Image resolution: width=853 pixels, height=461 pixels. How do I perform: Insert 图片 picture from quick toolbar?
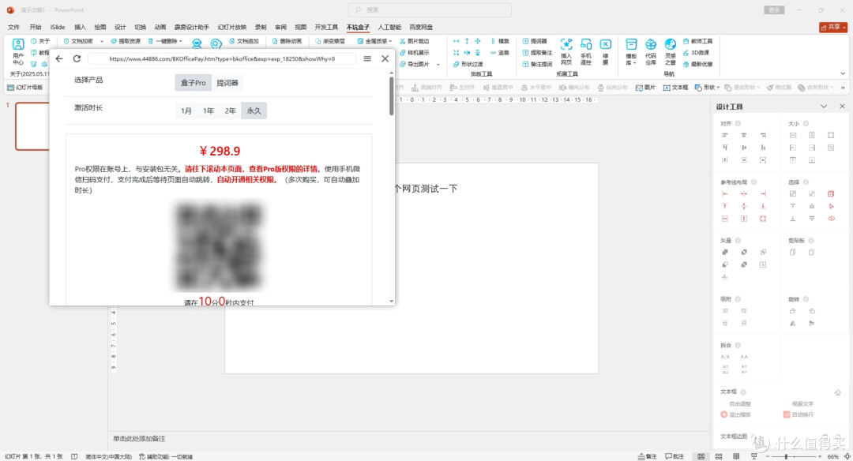tap(646, 88)
